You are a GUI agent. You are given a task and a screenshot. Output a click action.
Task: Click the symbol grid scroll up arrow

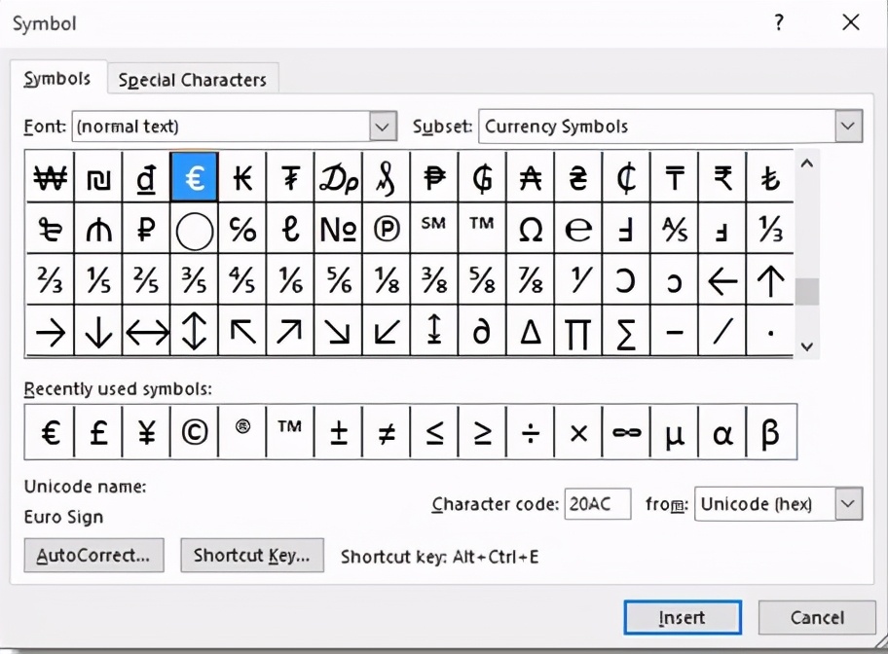(807, 164)
